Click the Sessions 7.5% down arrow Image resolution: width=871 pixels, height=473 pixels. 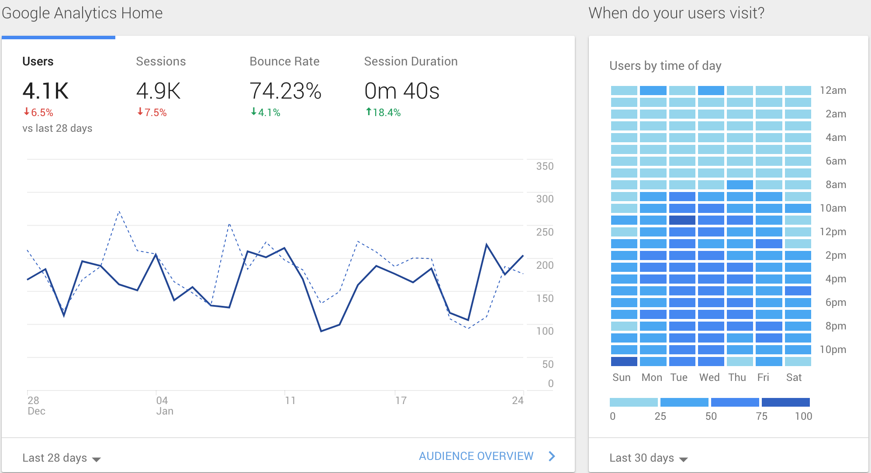tap(140, 112)
